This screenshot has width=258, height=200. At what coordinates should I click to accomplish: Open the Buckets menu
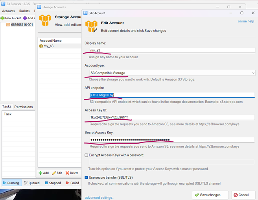[x=24, y=11]
